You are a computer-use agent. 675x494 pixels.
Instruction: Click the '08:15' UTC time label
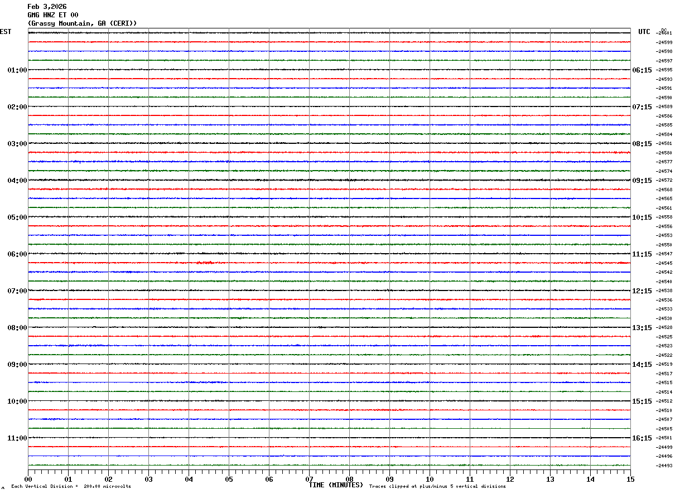[x=642, y=144]
